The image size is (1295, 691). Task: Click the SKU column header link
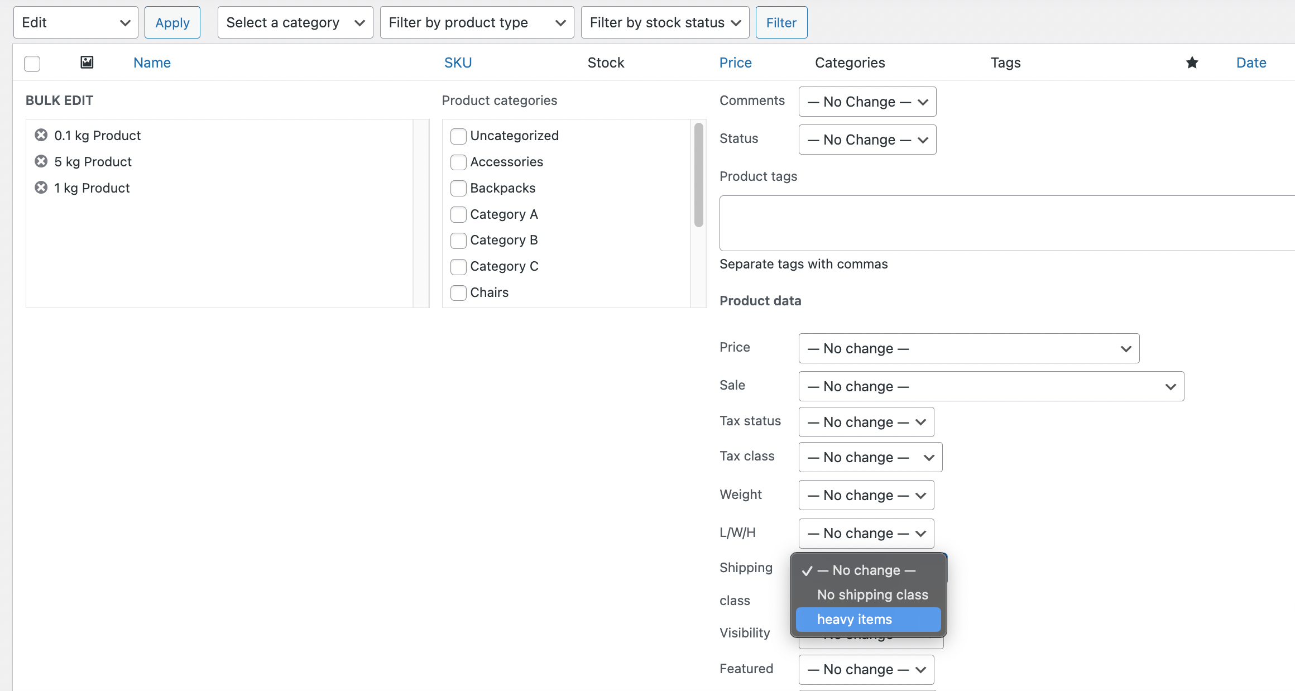[x=457, y=63]
